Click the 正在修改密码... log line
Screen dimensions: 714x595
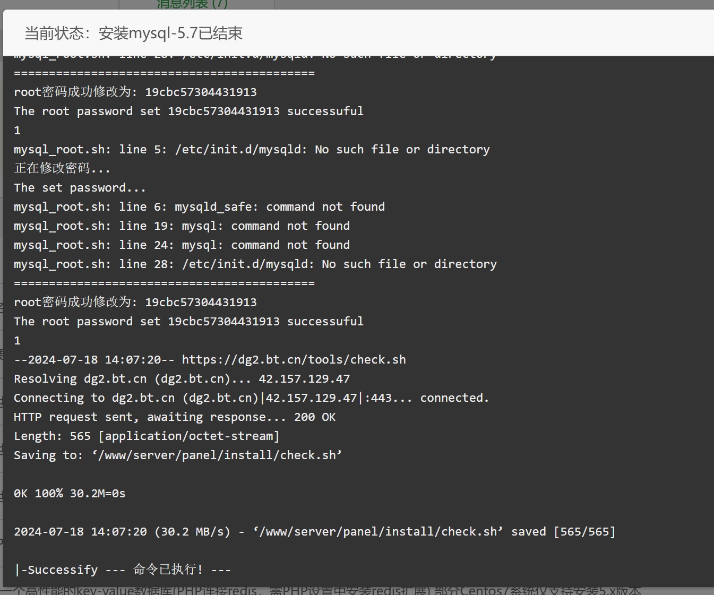click(62, 168)
